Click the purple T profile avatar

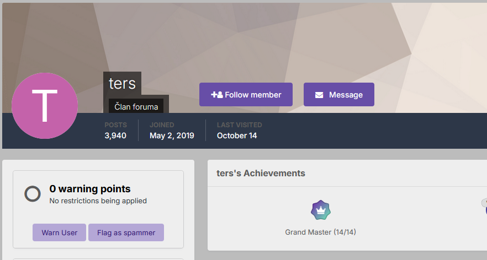coord(45,106)
